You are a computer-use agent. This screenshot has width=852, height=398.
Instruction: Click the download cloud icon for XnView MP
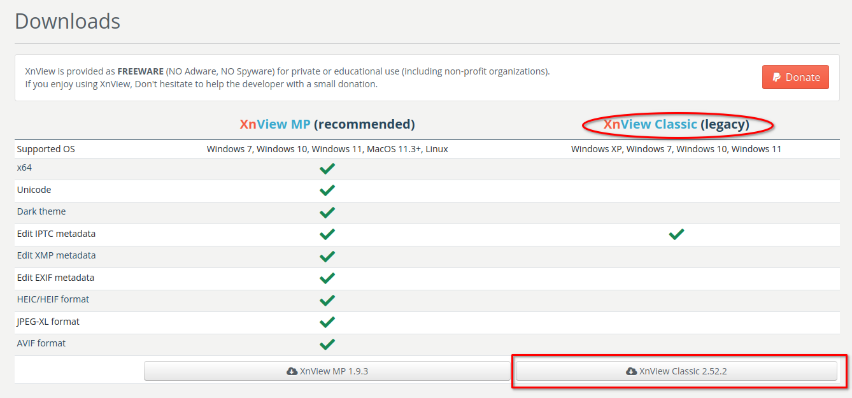[292, 371]
